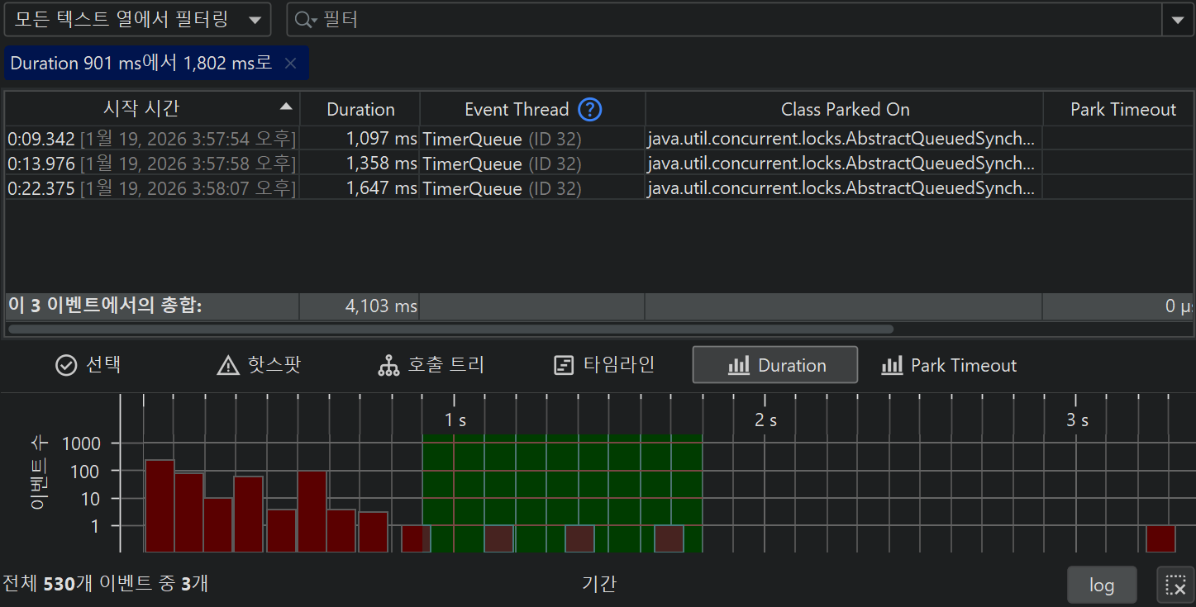Select the Duration histogram tab

pos(775,365)
